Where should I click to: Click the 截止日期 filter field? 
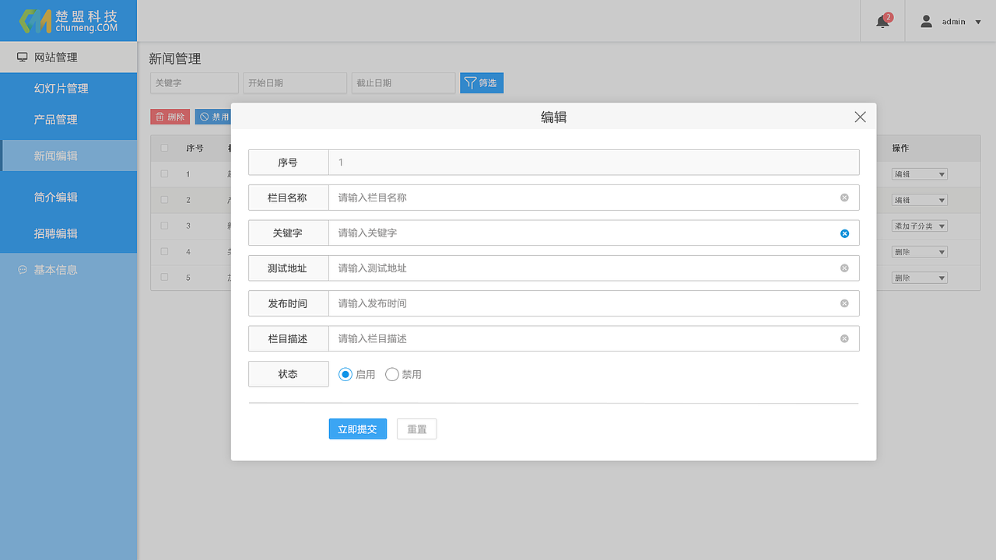403,83
